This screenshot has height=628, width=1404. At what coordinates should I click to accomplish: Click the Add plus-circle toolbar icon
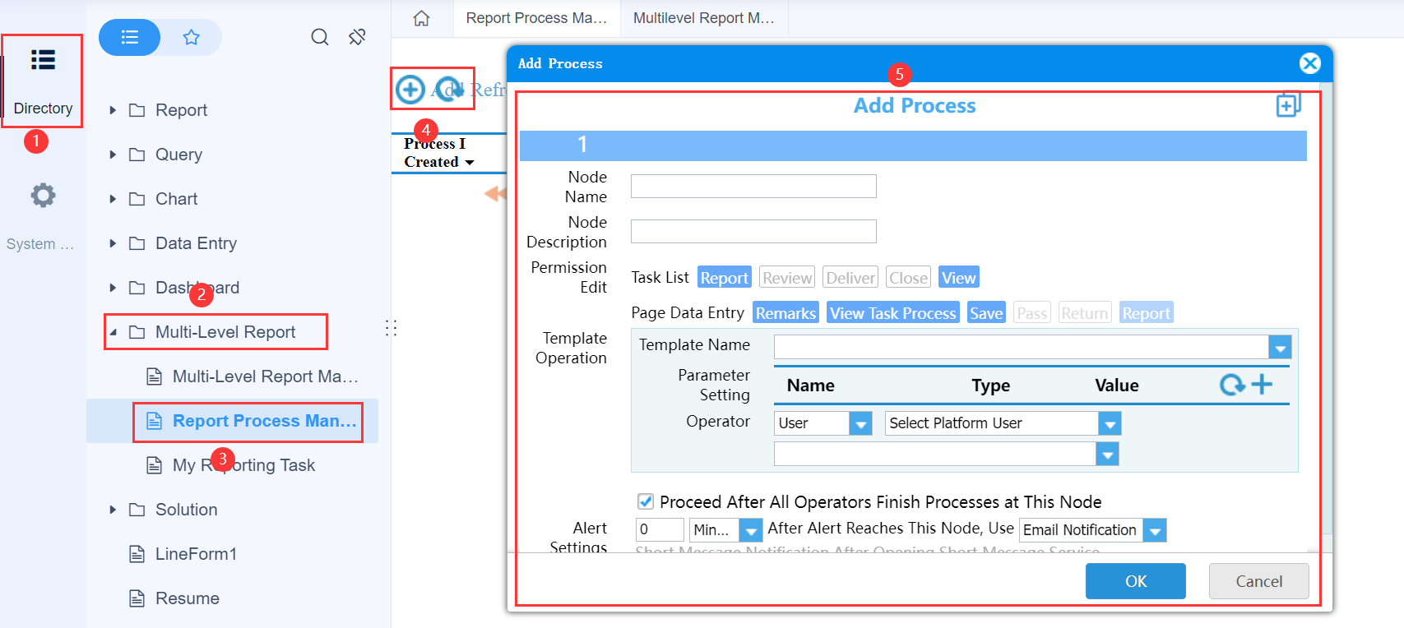coord(410,89)
